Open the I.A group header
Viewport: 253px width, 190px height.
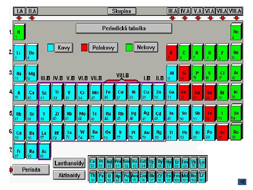coord(20,11)
